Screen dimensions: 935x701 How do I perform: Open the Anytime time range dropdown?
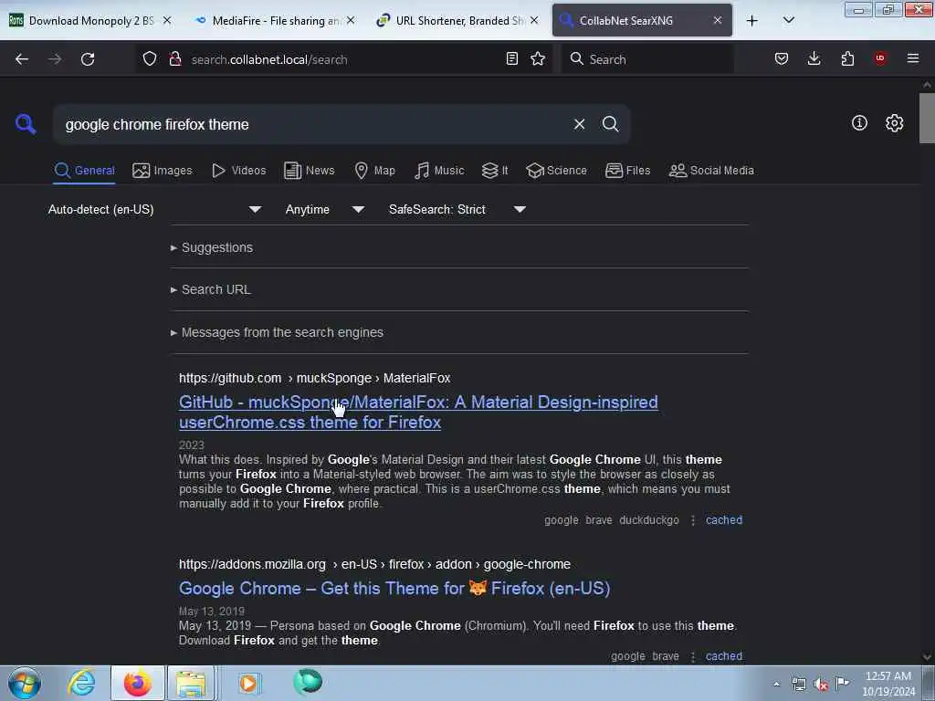324,209
